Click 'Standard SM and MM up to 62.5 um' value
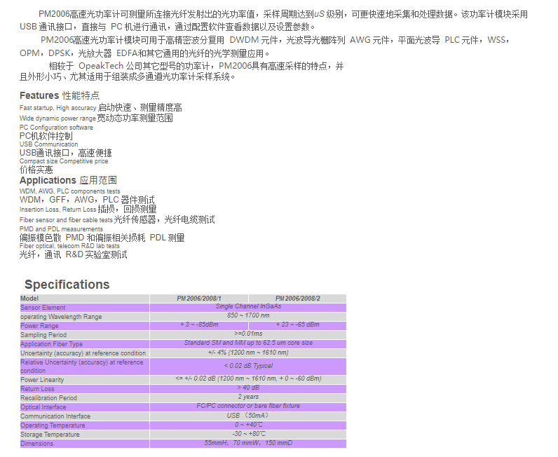 (x=248, y=343)
